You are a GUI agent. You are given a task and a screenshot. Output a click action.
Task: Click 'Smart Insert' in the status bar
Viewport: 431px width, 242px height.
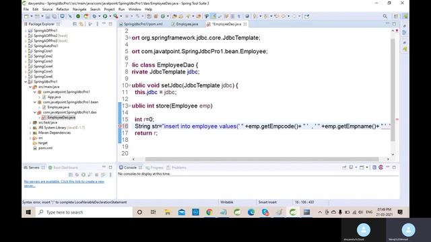tap(267, 202)
